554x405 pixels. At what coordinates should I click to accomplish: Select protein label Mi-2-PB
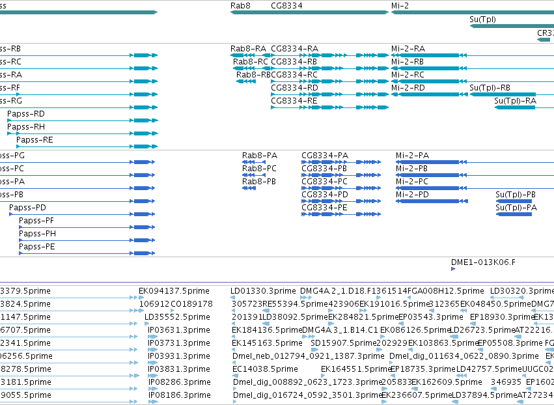point(411,169)
